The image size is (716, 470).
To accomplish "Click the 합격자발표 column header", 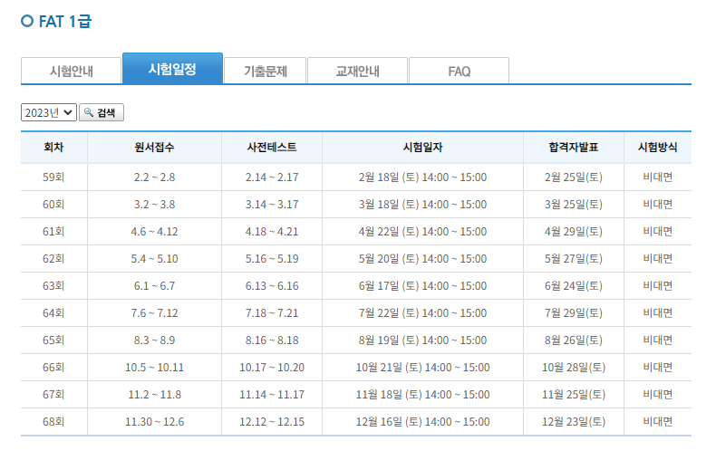I will coord(574,147).
